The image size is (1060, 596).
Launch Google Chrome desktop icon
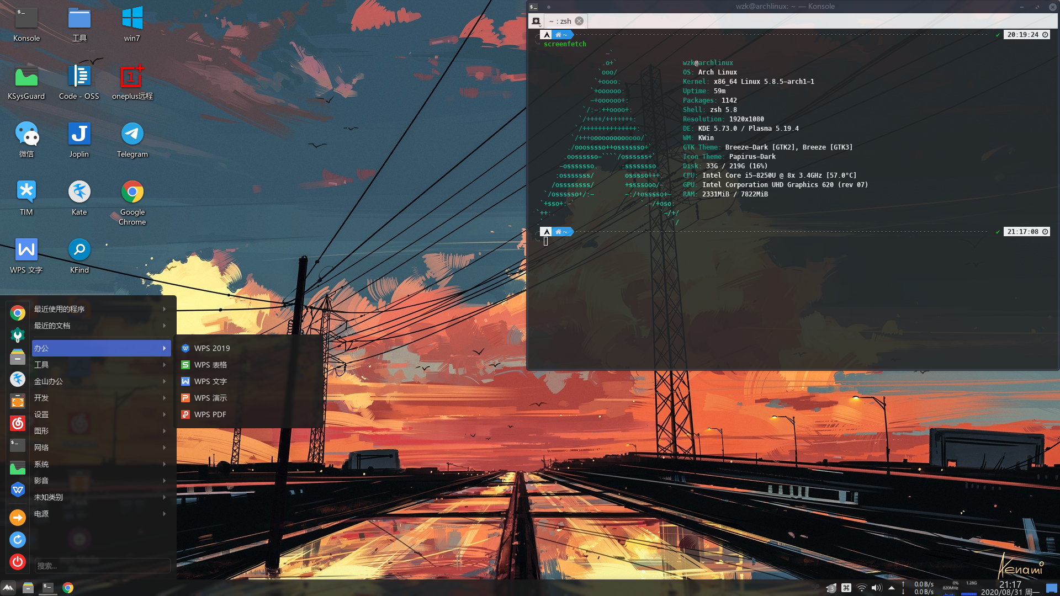tap(132, 203)
